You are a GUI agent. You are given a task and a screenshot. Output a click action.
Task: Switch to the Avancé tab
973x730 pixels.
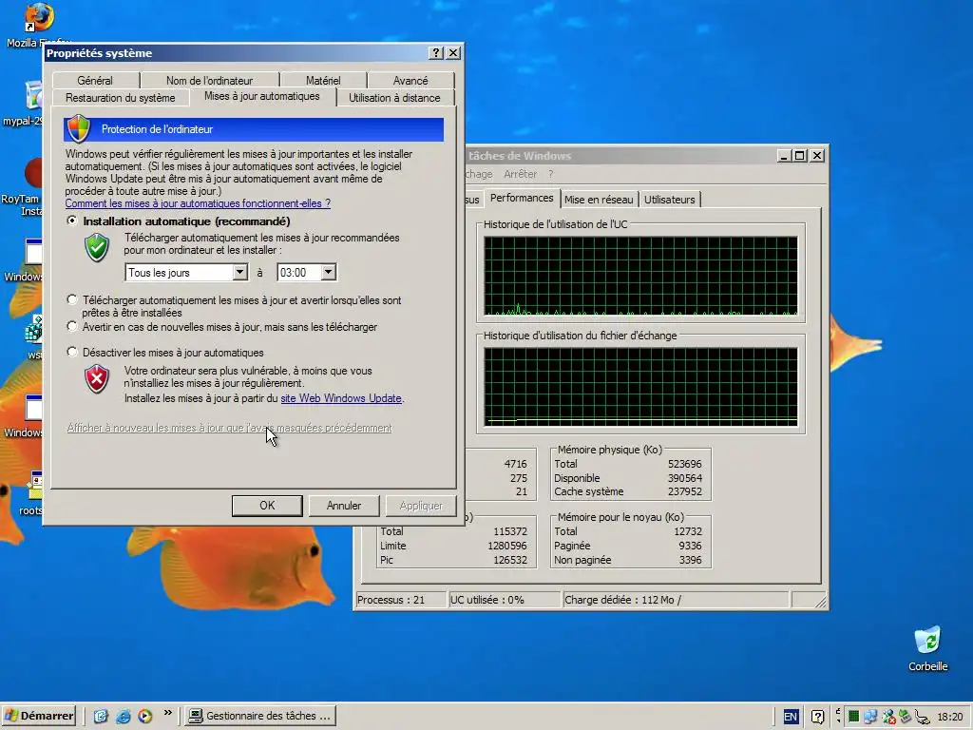(410, 81)
